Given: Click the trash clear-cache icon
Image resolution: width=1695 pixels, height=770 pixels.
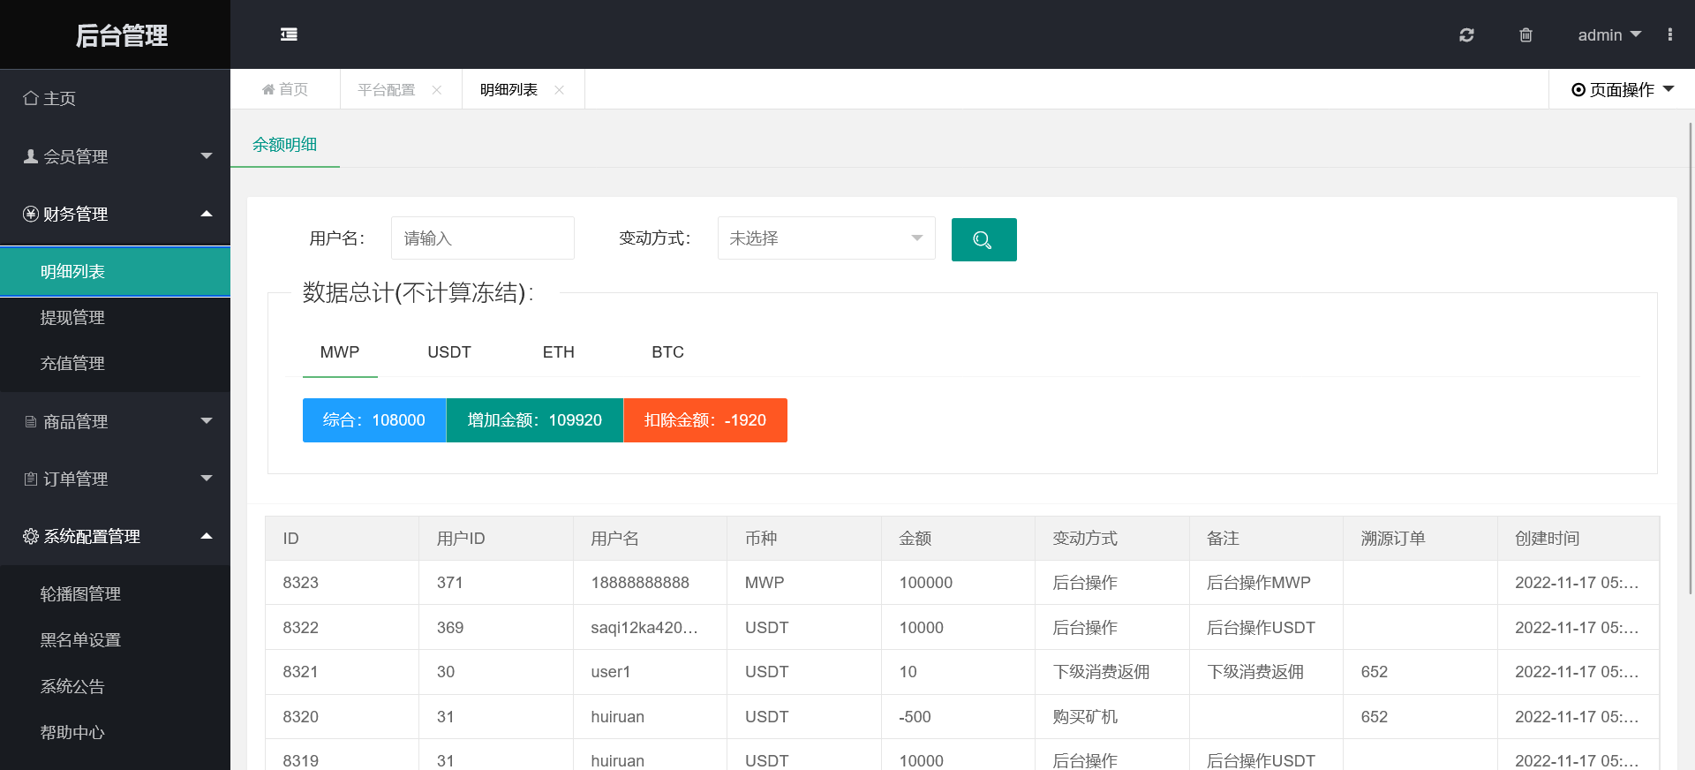Looking at the screenshot, I should [1525, 35].
